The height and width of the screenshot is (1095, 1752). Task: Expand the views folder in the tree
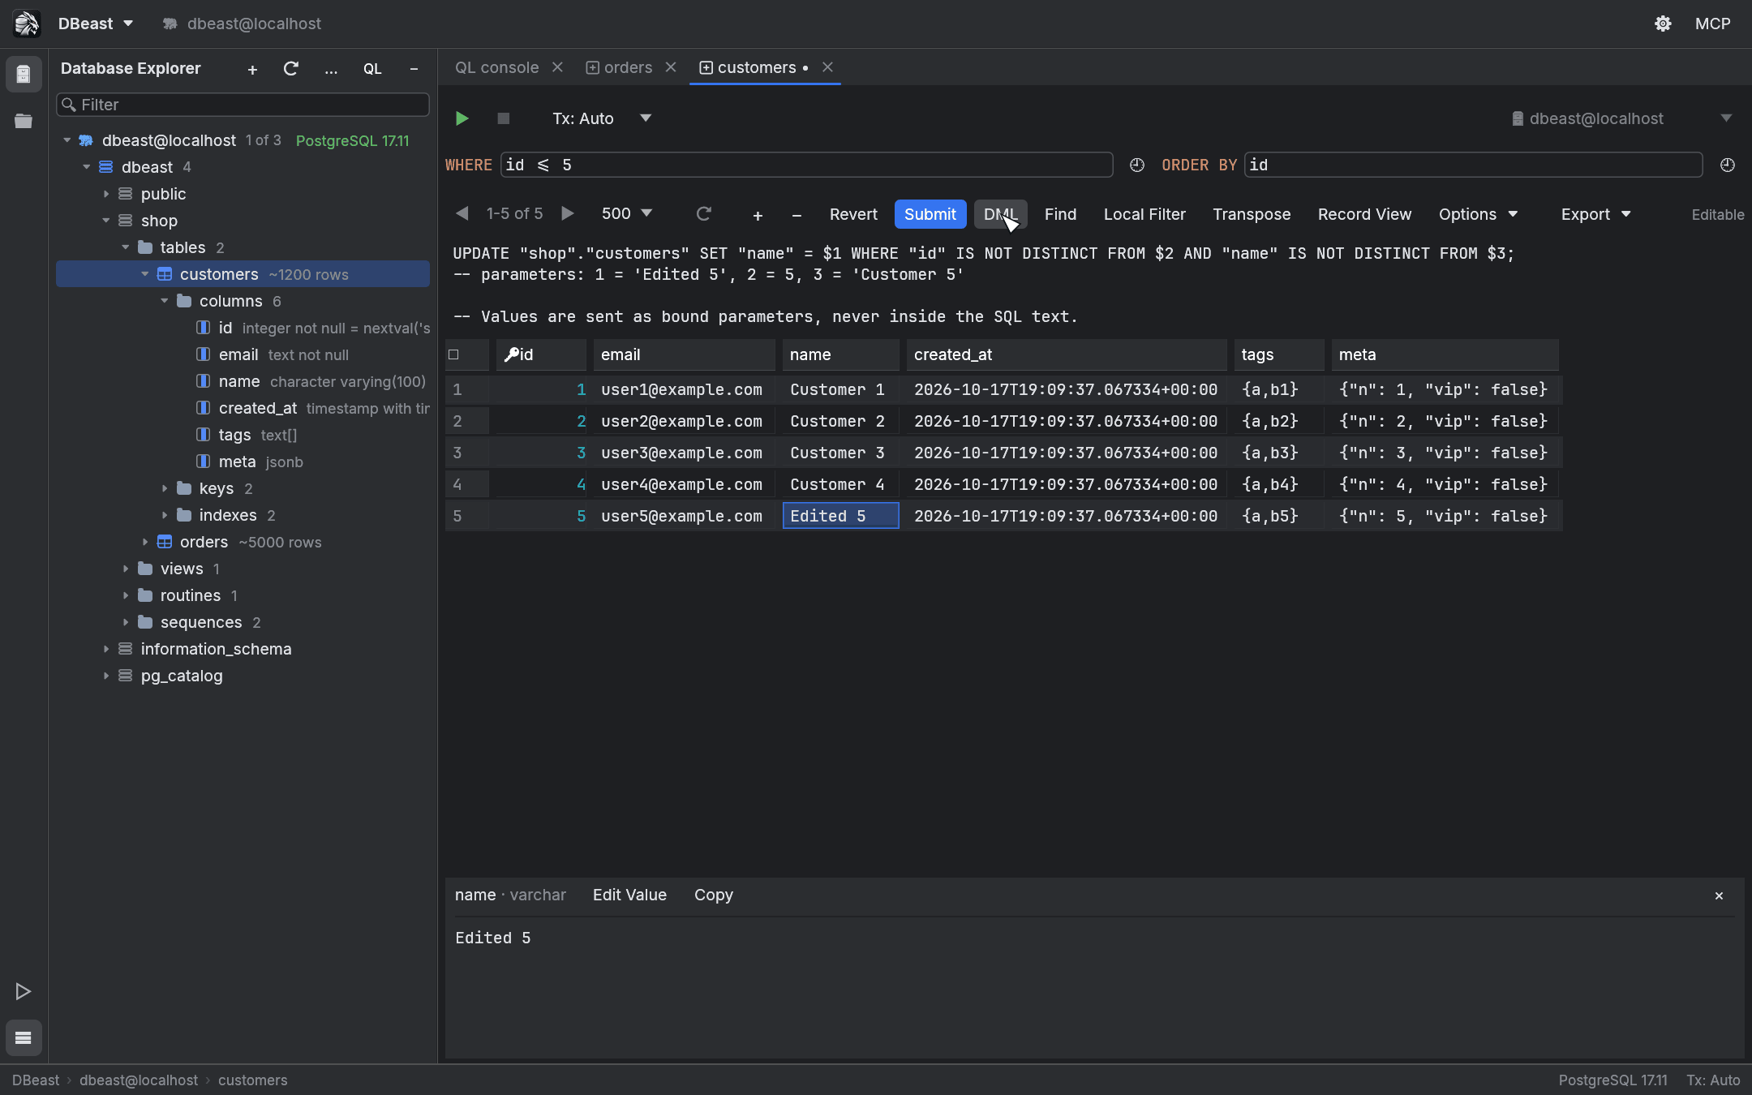coord(126,569)
